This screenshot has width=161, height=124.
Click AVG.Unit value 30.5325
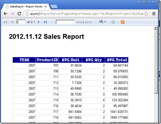pos(76,77)
